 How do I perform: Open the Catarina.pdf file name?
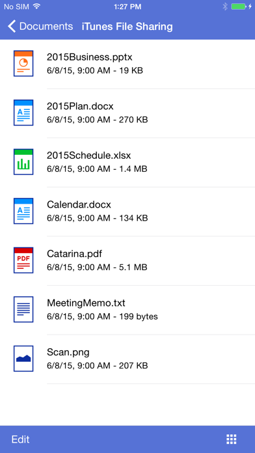74,254
